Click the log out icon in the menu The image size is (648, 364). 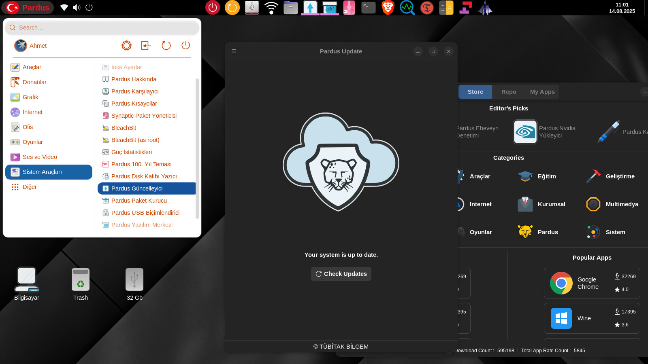point(146,45)
